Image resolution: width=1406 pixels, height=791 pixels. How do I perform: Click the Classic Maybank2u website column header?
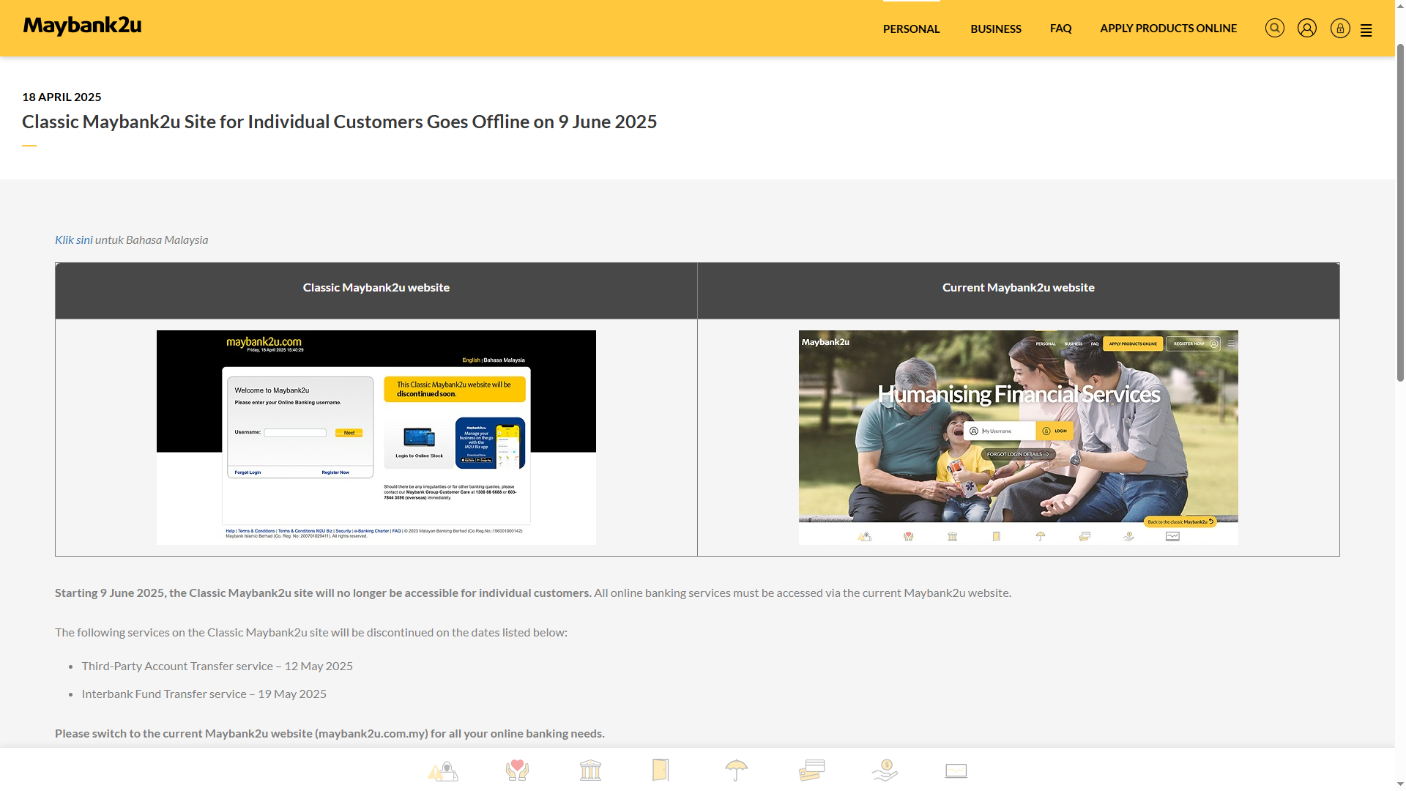click(x=376, y=288)
